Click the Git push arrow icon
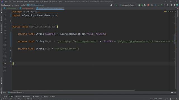The height and width of the screenshot is (100, 179). click(161, 5)
